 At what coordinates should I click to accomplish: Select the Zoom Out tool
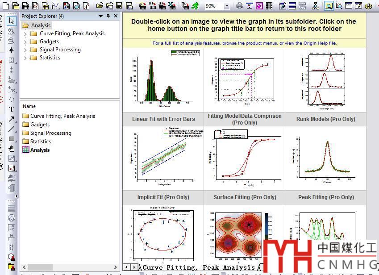pos(11,40)
